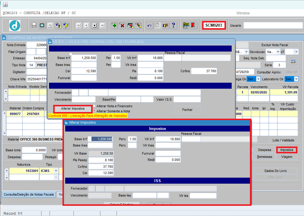Click the screen display toolbar icon
This screenshot has width=304, height=216.
(x=42, y=25)
